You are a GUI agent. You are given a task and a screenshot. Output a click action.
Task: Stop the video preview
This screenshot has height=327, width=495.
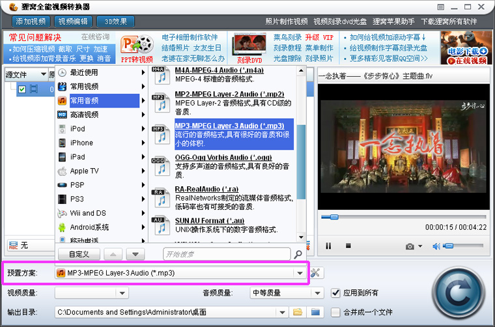(348, 246)
